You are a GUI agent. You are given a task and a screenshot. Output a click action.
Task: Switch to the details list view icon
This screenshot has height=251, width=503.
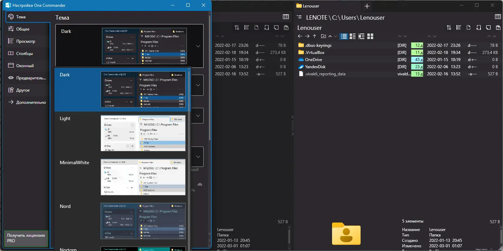(344, 36)
